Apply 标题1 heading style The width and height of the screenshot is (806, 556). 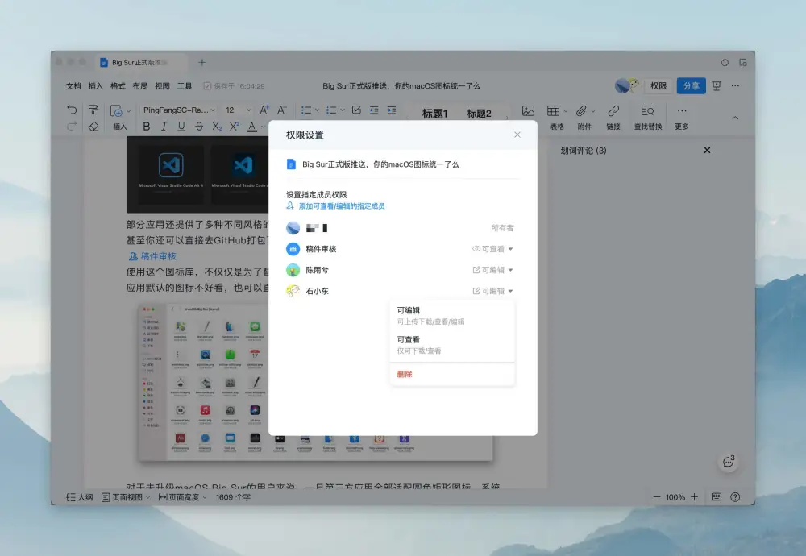[x=435, y=114]
